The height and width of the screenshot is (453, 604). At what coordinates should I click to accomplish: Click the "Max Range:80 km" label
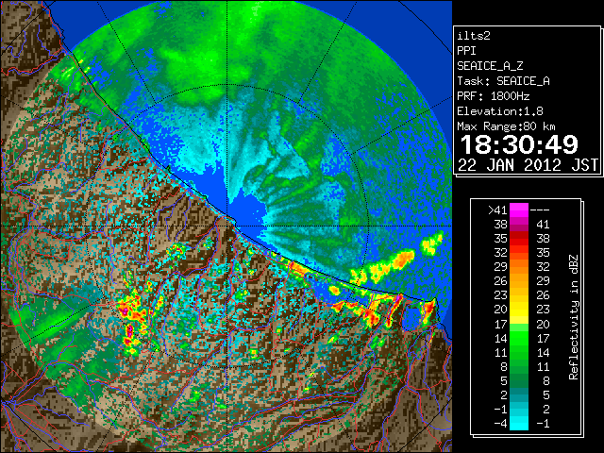click(x=506, y=126)
